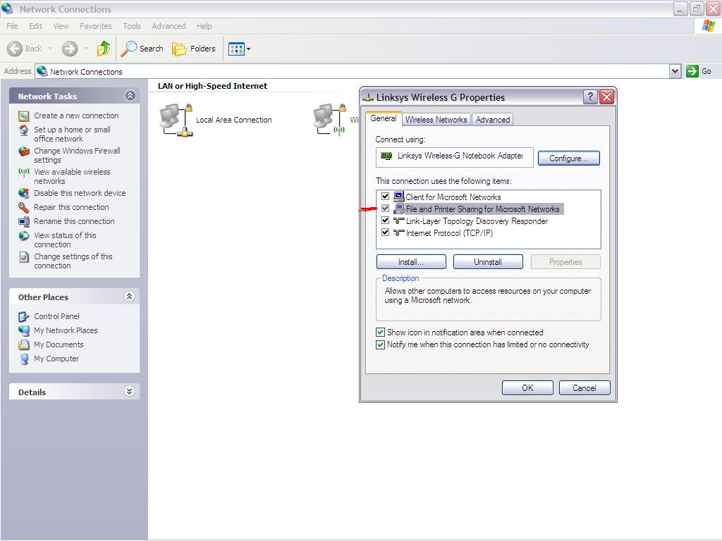Click the dialog Help question mark button
This screenshot has width=722, height=541.
[590, 97]
